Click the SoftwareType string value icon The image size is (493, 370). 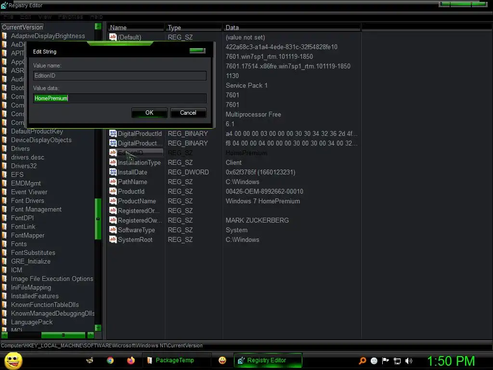(113, 230)
